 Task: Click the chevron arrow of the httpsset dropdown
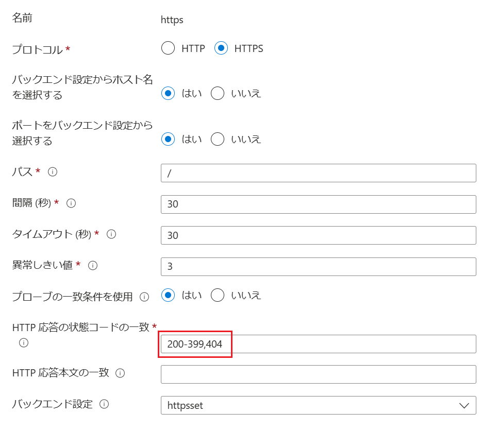coord(464,406)
